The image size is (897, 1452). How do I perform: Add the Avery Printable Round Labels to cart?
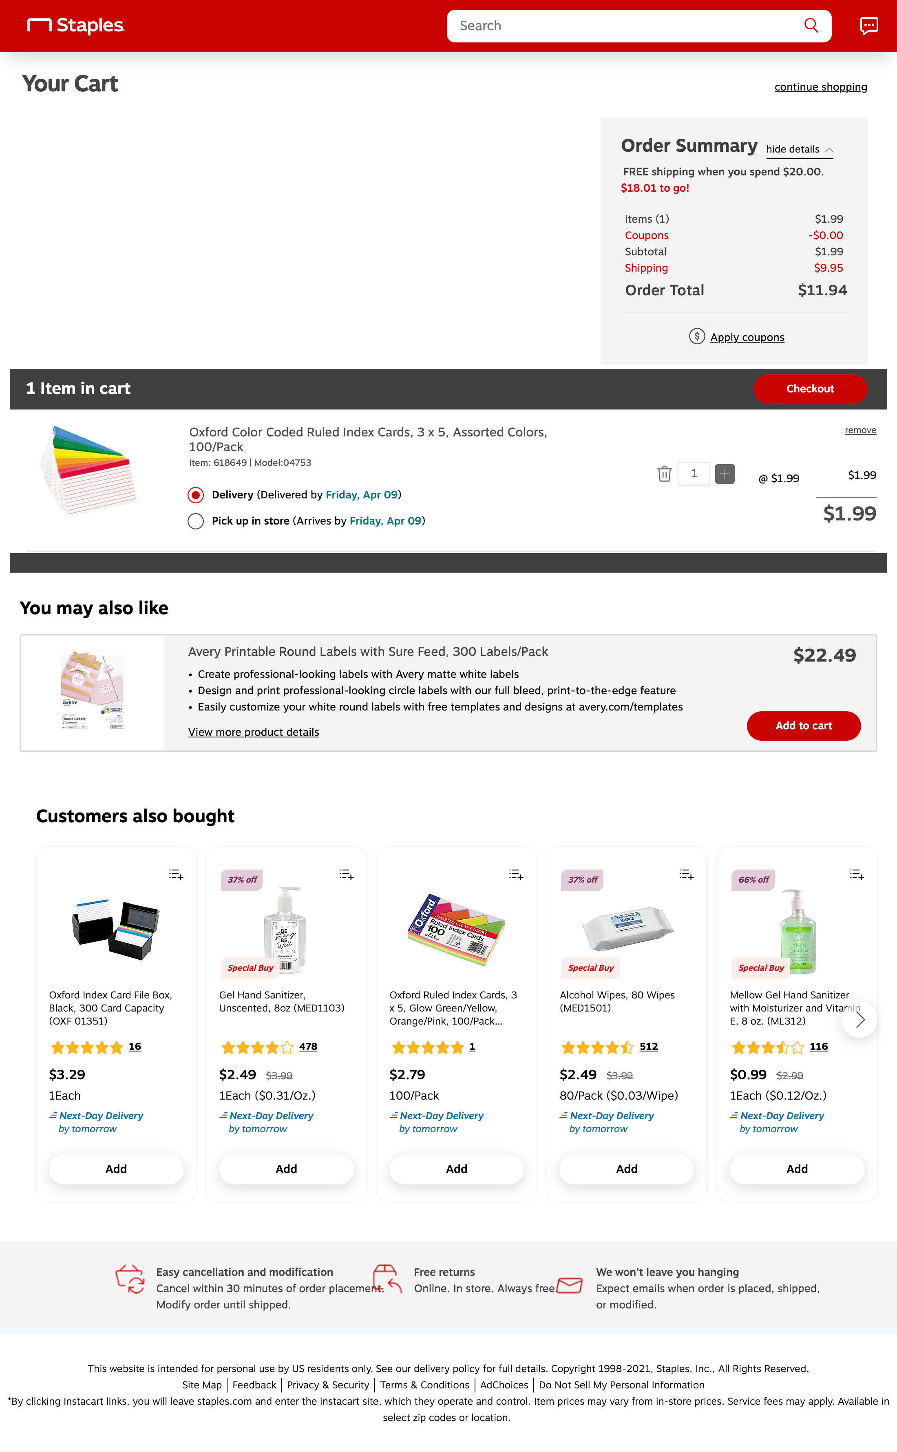(x=803, y=726)
